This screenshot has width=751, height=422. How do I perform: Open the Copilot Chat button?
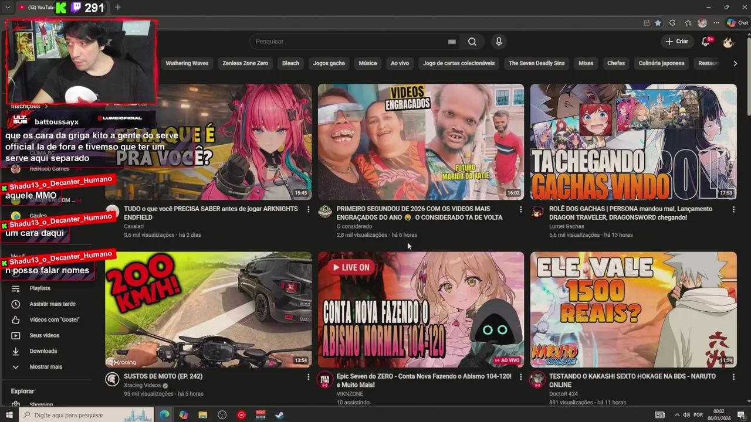(738, 23)
